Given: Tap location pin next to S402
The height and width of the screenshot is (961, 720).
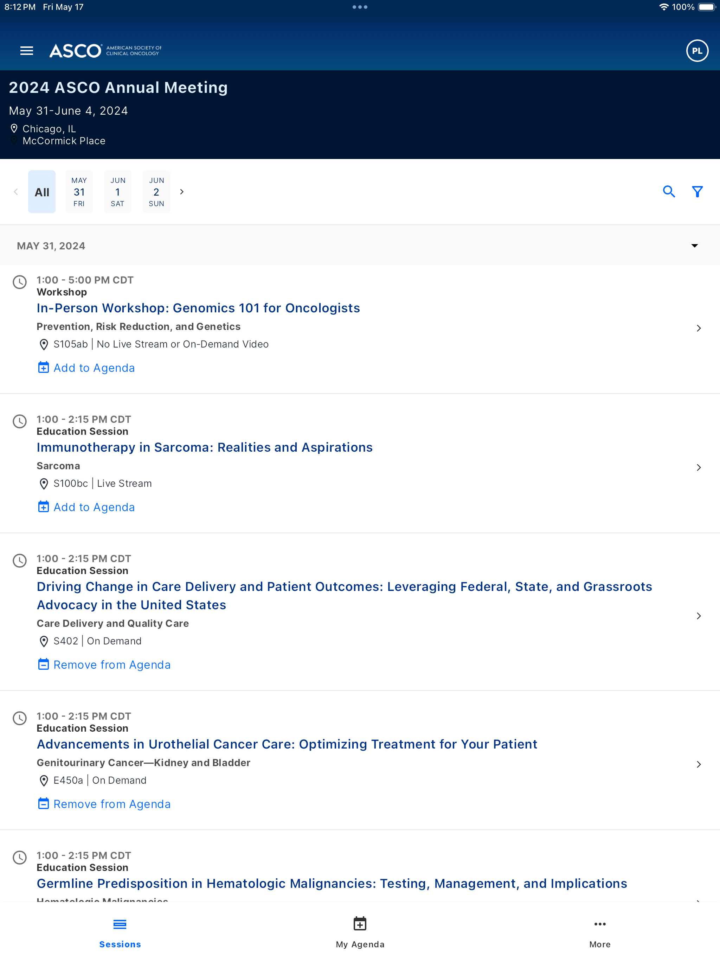Looking at the screenshot, I should 44,641.
